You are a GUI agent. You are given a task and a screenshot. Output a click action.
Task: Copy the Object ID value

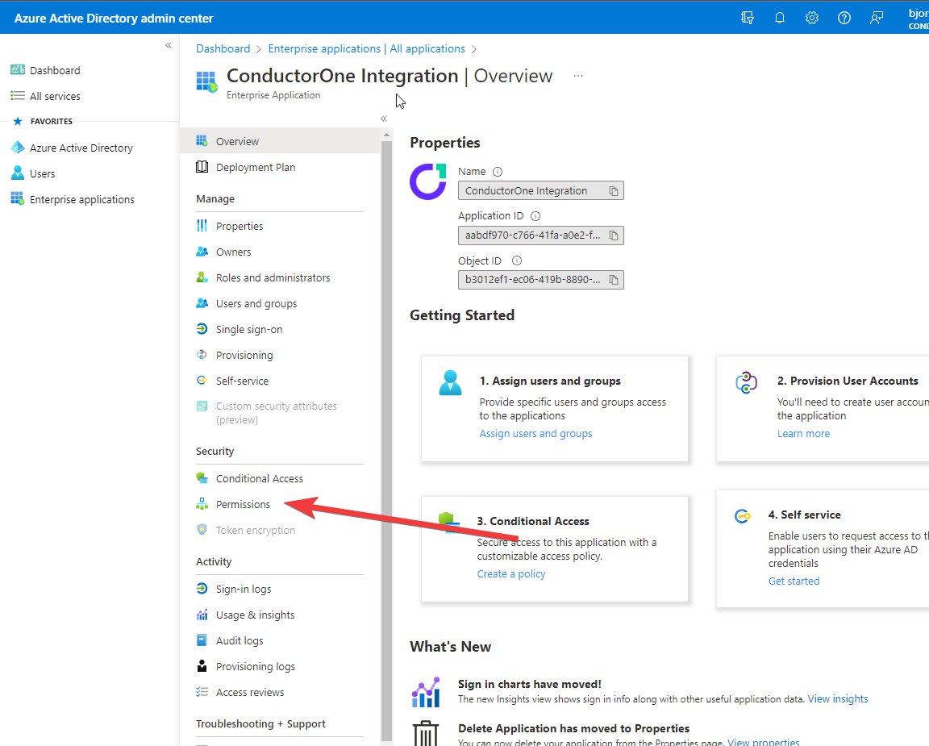tap(614, 279)
